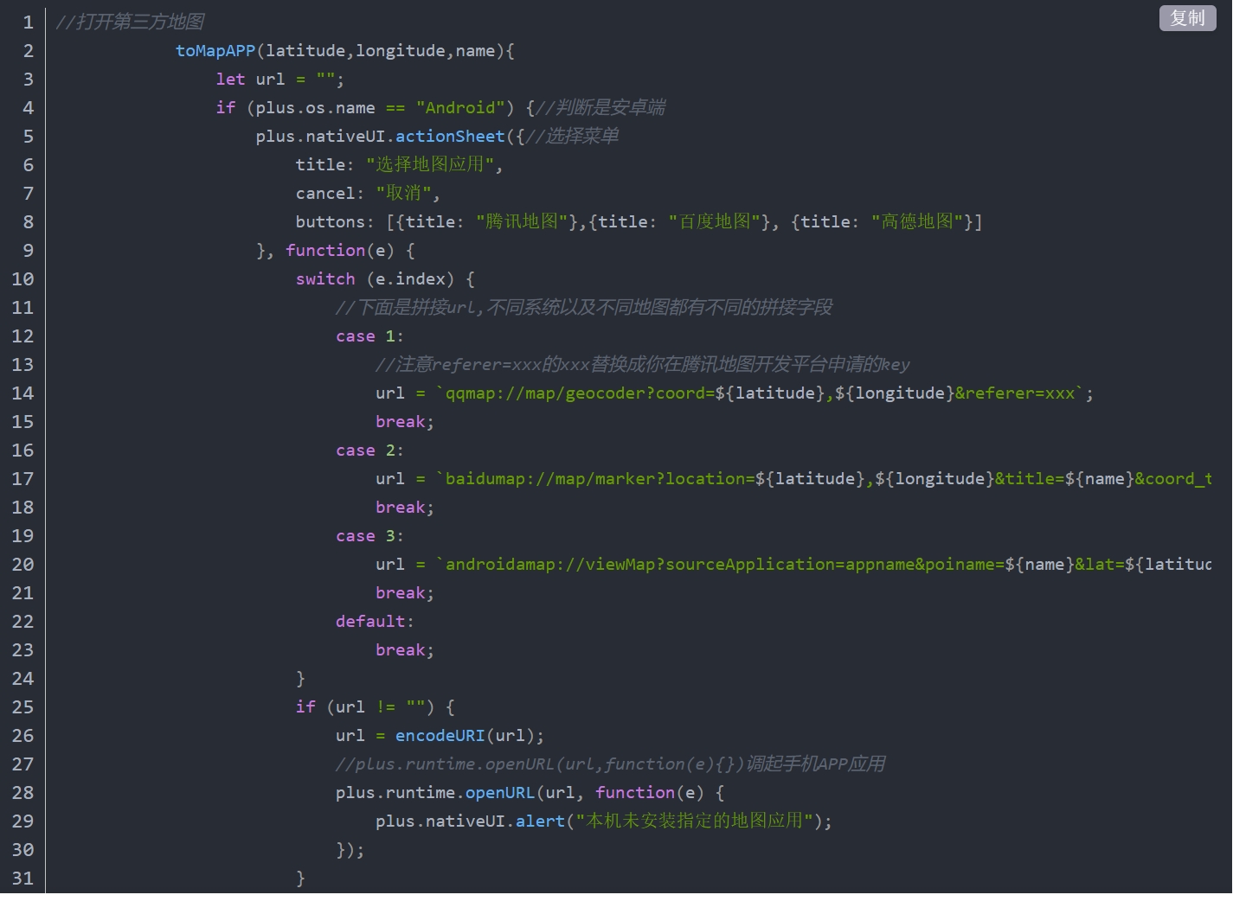
Task: Click line number 14 in gutter
Action: point(22,393)
